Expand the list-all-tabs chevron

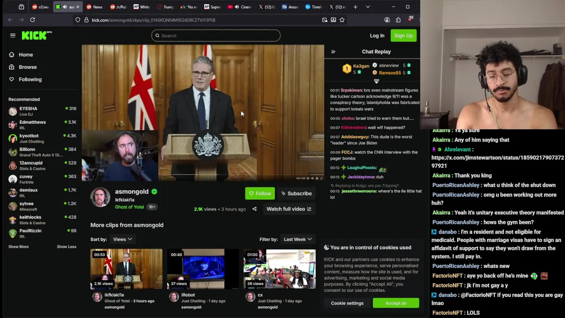click(368, 7)
